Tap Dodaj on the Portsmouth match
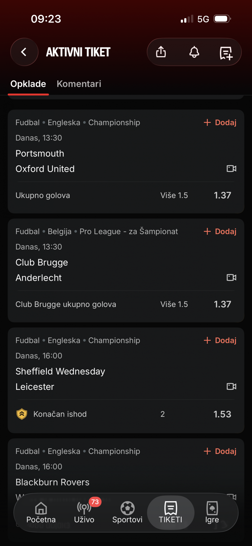This screenshot has height=546, width=252. tap(220, 123)
